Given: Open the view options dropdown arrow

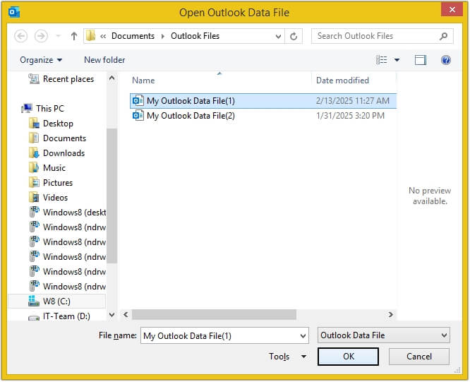Looking at the screenshot, I should tap(397, 60).
